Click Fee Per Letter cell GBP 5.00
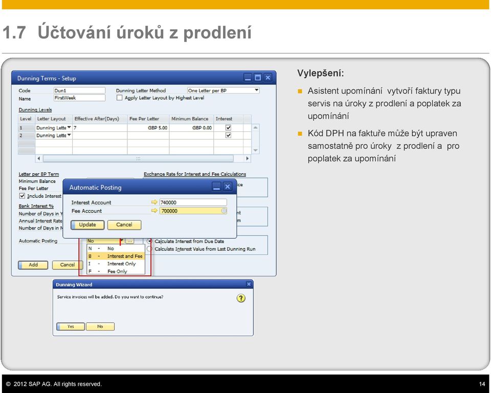 [148, 128]
